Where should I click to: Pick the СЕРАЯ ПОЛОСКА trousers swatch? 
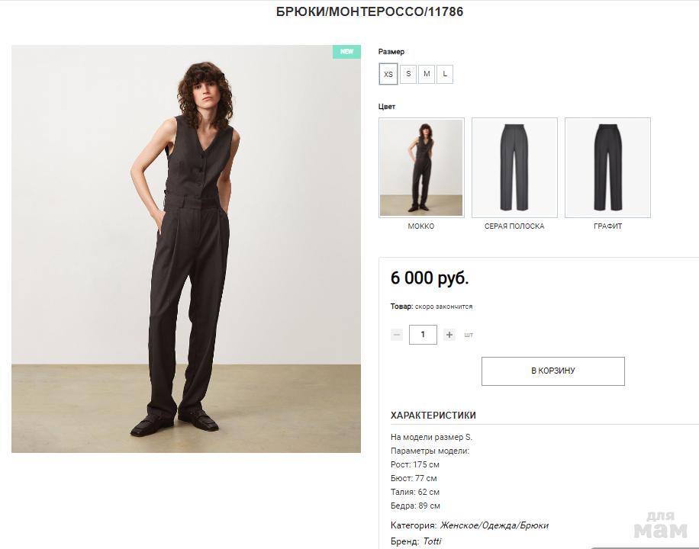[x=514, y=168]
